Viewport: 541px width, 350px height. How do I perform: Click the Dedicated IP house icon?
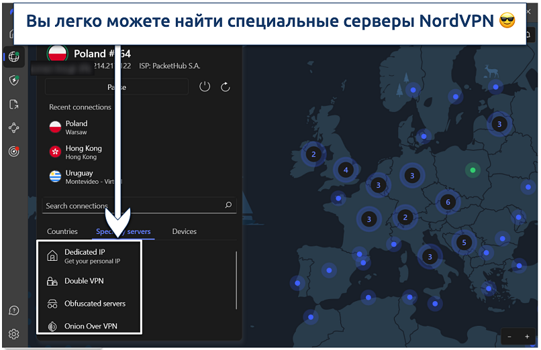tap(52, 256)
